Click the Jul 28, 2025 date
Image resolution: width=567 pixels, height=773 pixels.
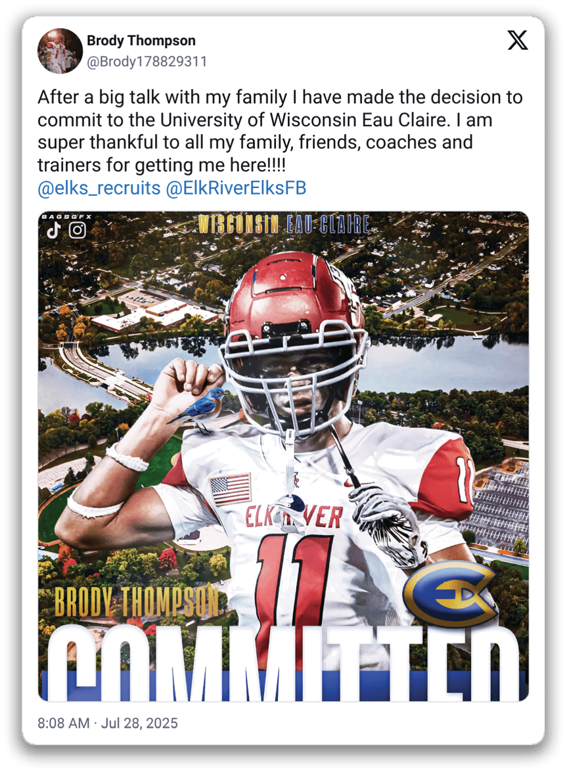138,723
